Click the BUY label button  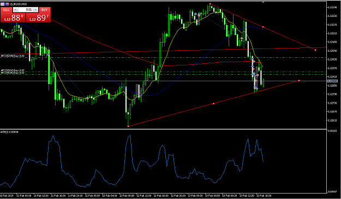tap(45, 10)
